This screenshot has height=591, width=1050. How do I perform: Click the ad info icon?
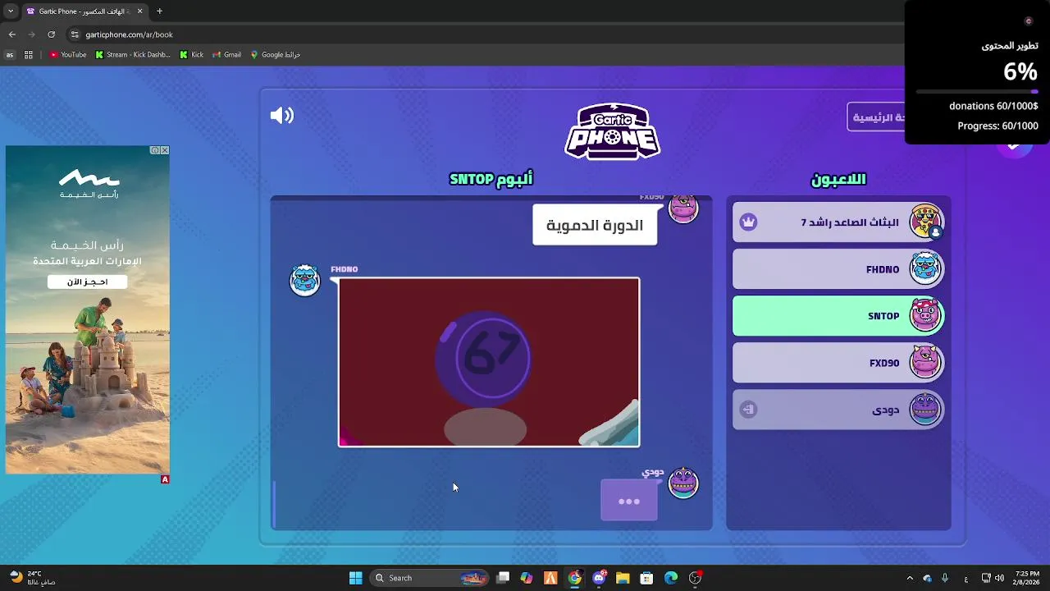coord(154,150)
